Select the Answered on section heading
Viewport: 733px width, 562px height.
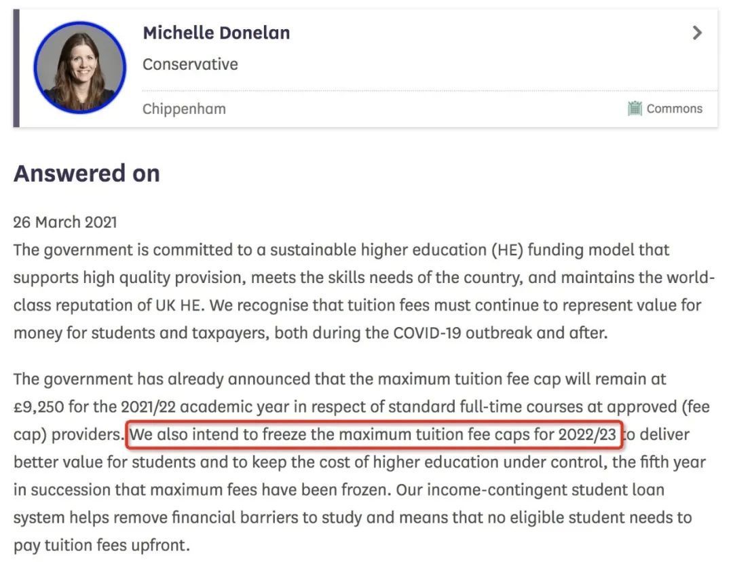[86, 173]
